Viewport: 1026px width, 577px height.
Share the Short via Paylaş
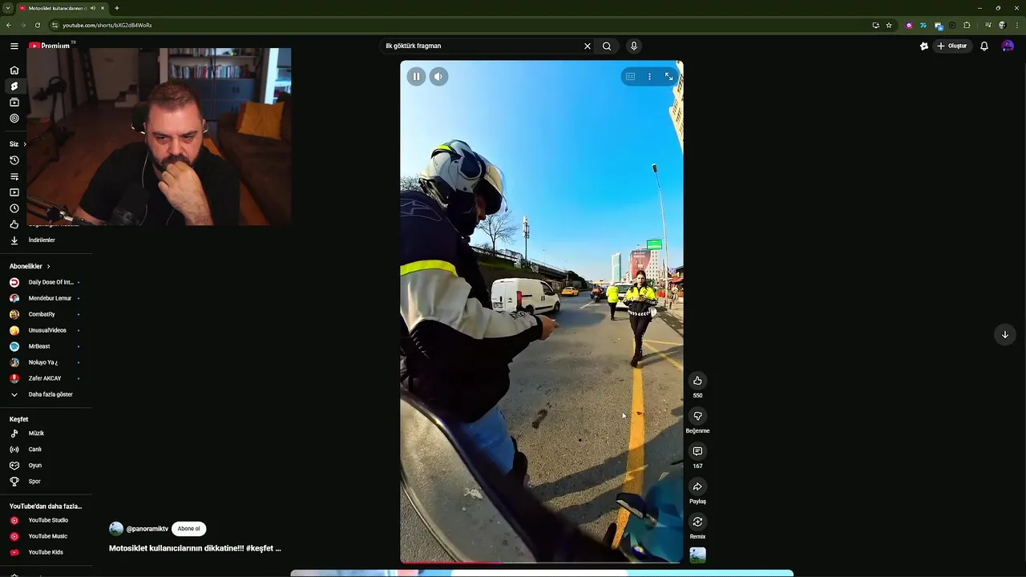(x=697, y=486)
